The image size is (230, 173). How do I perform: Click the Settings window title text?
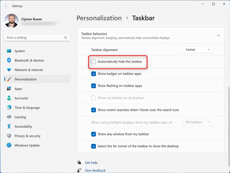17,6
